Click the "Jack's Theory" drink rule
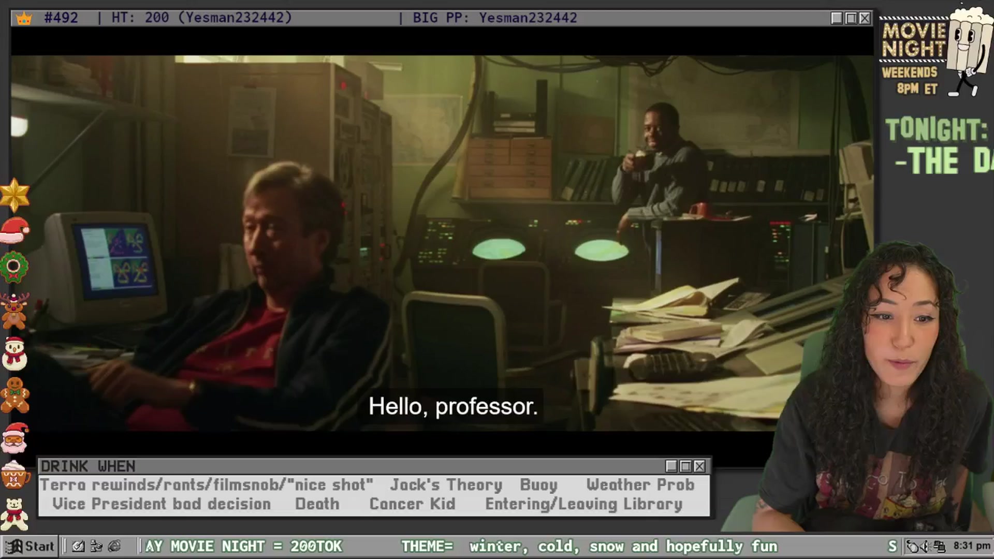994x559 pixels. (x=446, y=485)
